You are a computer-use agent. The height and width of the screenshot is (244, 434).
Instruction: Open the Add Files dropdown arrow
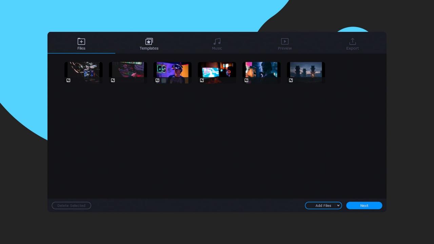(338, 205)
